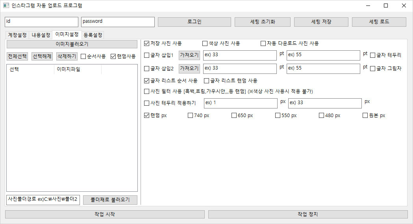Click the 이미지불러오기 button
This screenshot has width=413, height=224.
click(72, 44)
